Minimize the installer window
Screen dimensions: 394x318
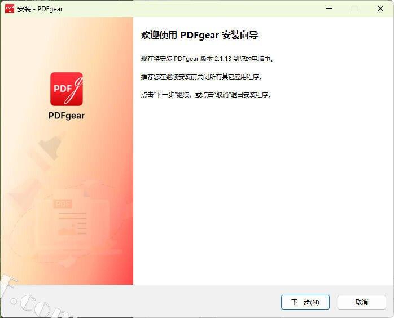coord(329,8)
